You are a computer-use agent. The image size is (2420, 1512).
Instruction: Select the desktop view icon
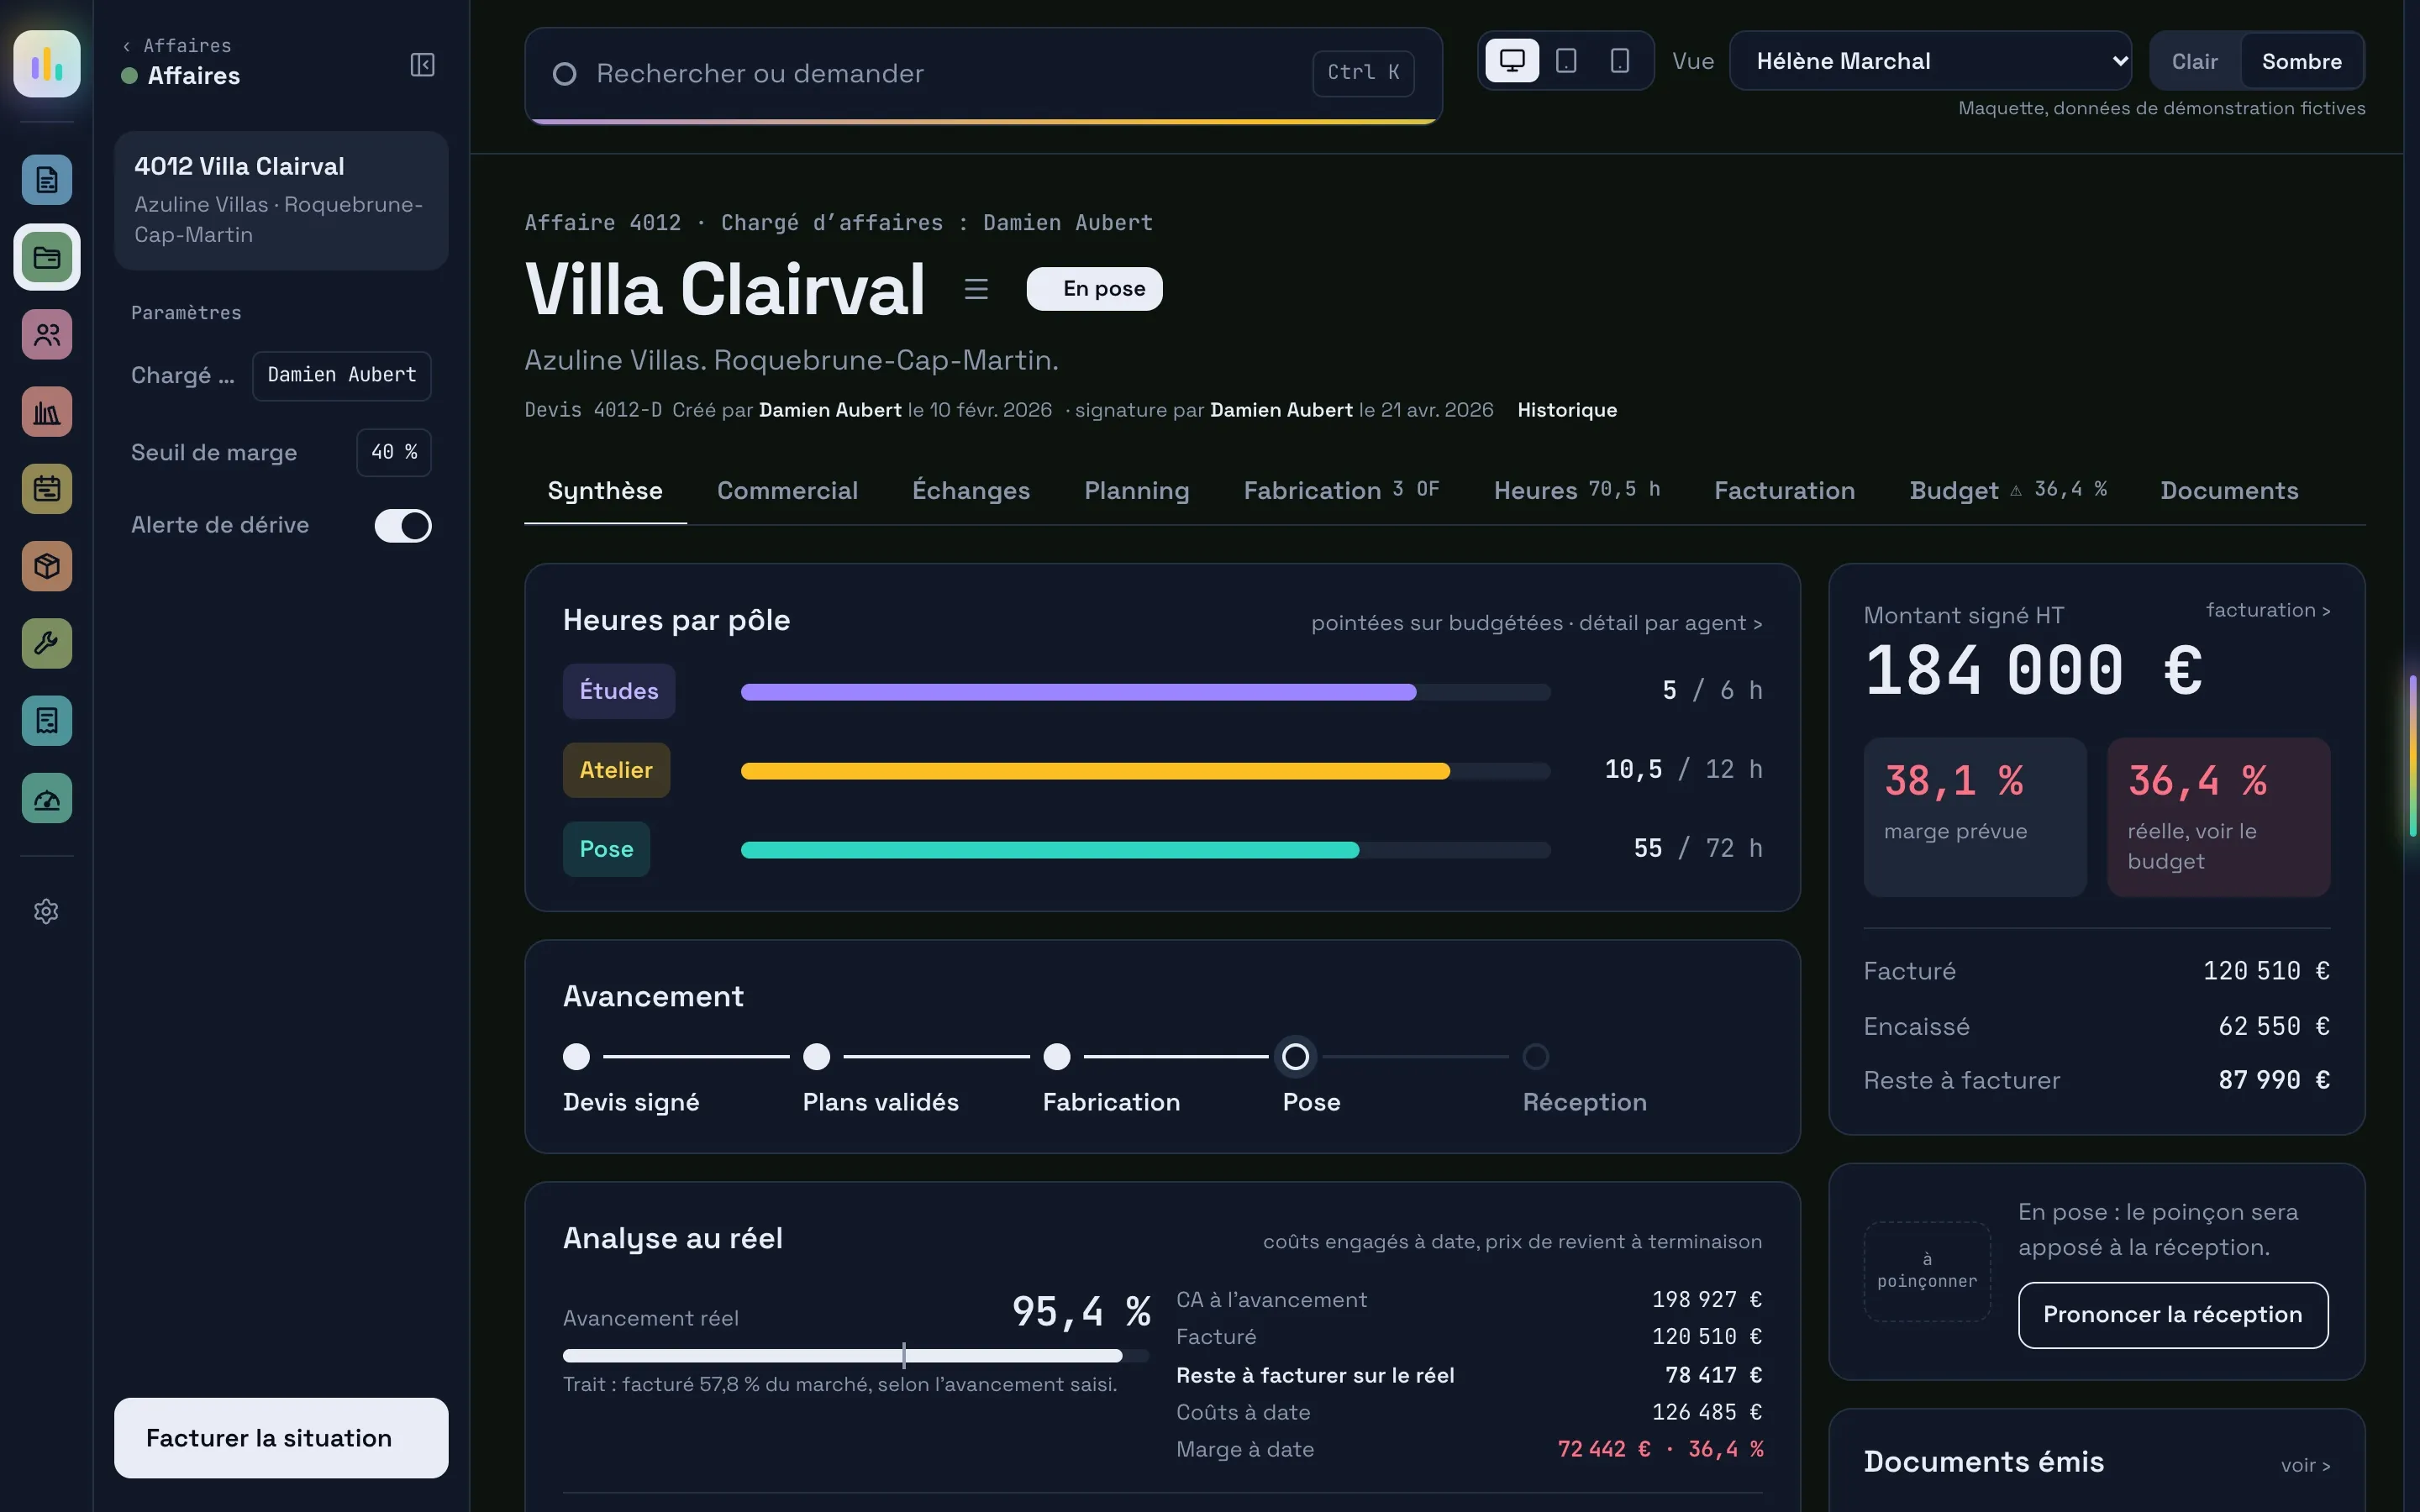tap(1512, 61)
